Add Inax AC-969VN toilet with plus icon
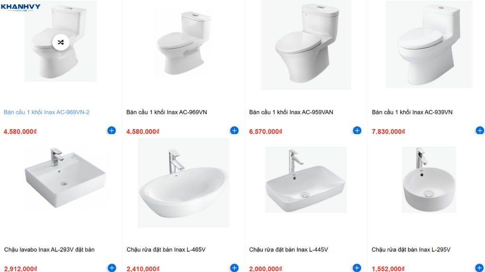The width and height of the screenshot is (485, 272). pyautogui.click(x=234, y=130)
